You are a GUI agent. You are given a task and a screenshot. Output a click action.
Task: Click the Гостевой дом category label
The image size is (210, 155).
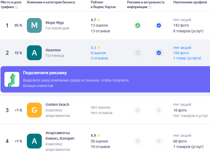tap(57, 28)
